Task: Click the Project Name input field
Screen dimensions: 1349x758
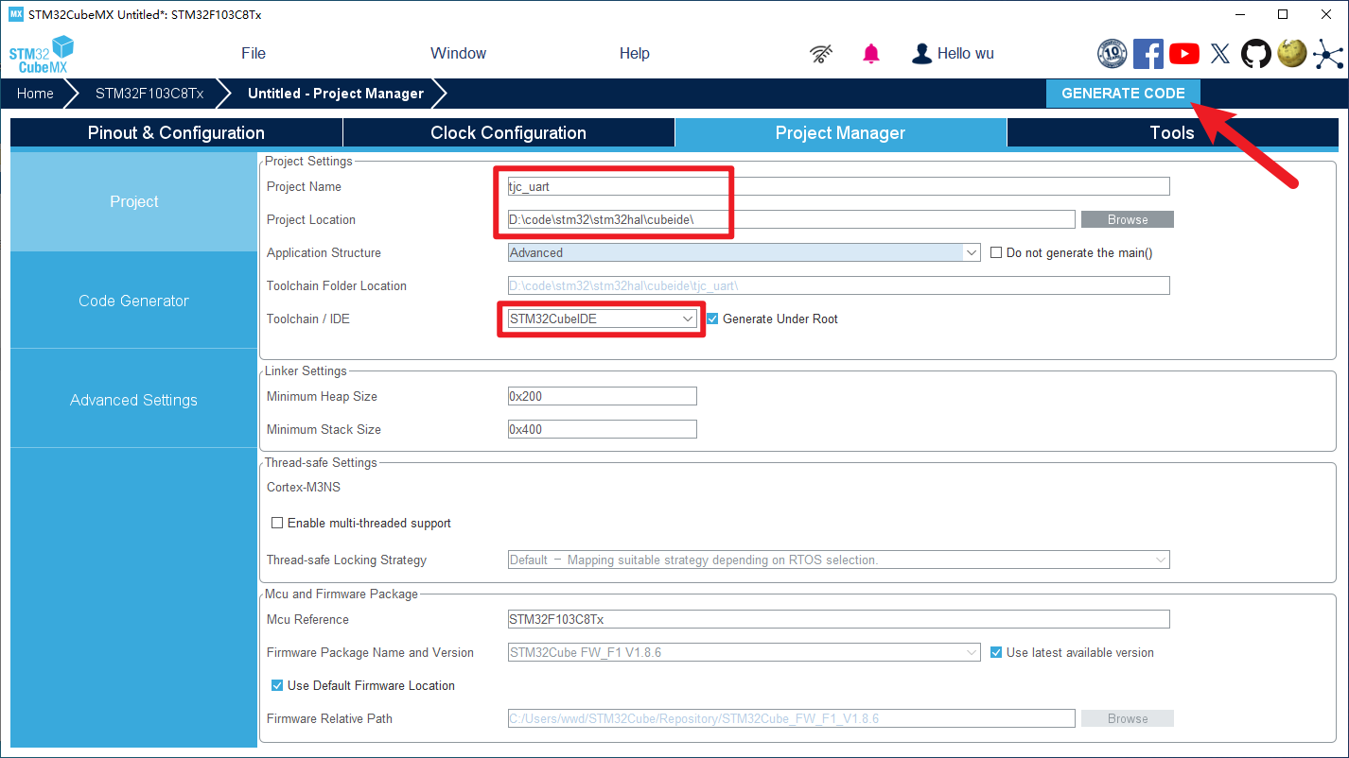Action: (x=838, y=186)
